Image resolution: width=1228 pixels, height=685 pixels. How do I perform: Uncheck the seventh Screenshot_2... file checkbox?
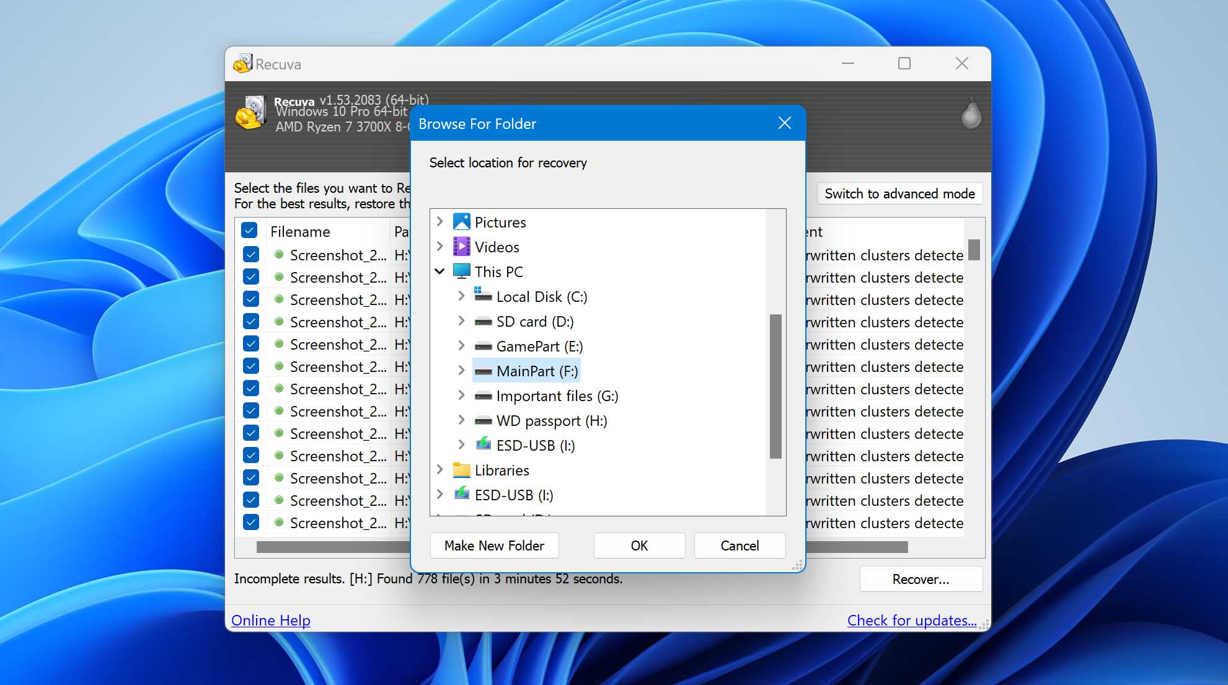pyautogui.click(x=251, y=389)
